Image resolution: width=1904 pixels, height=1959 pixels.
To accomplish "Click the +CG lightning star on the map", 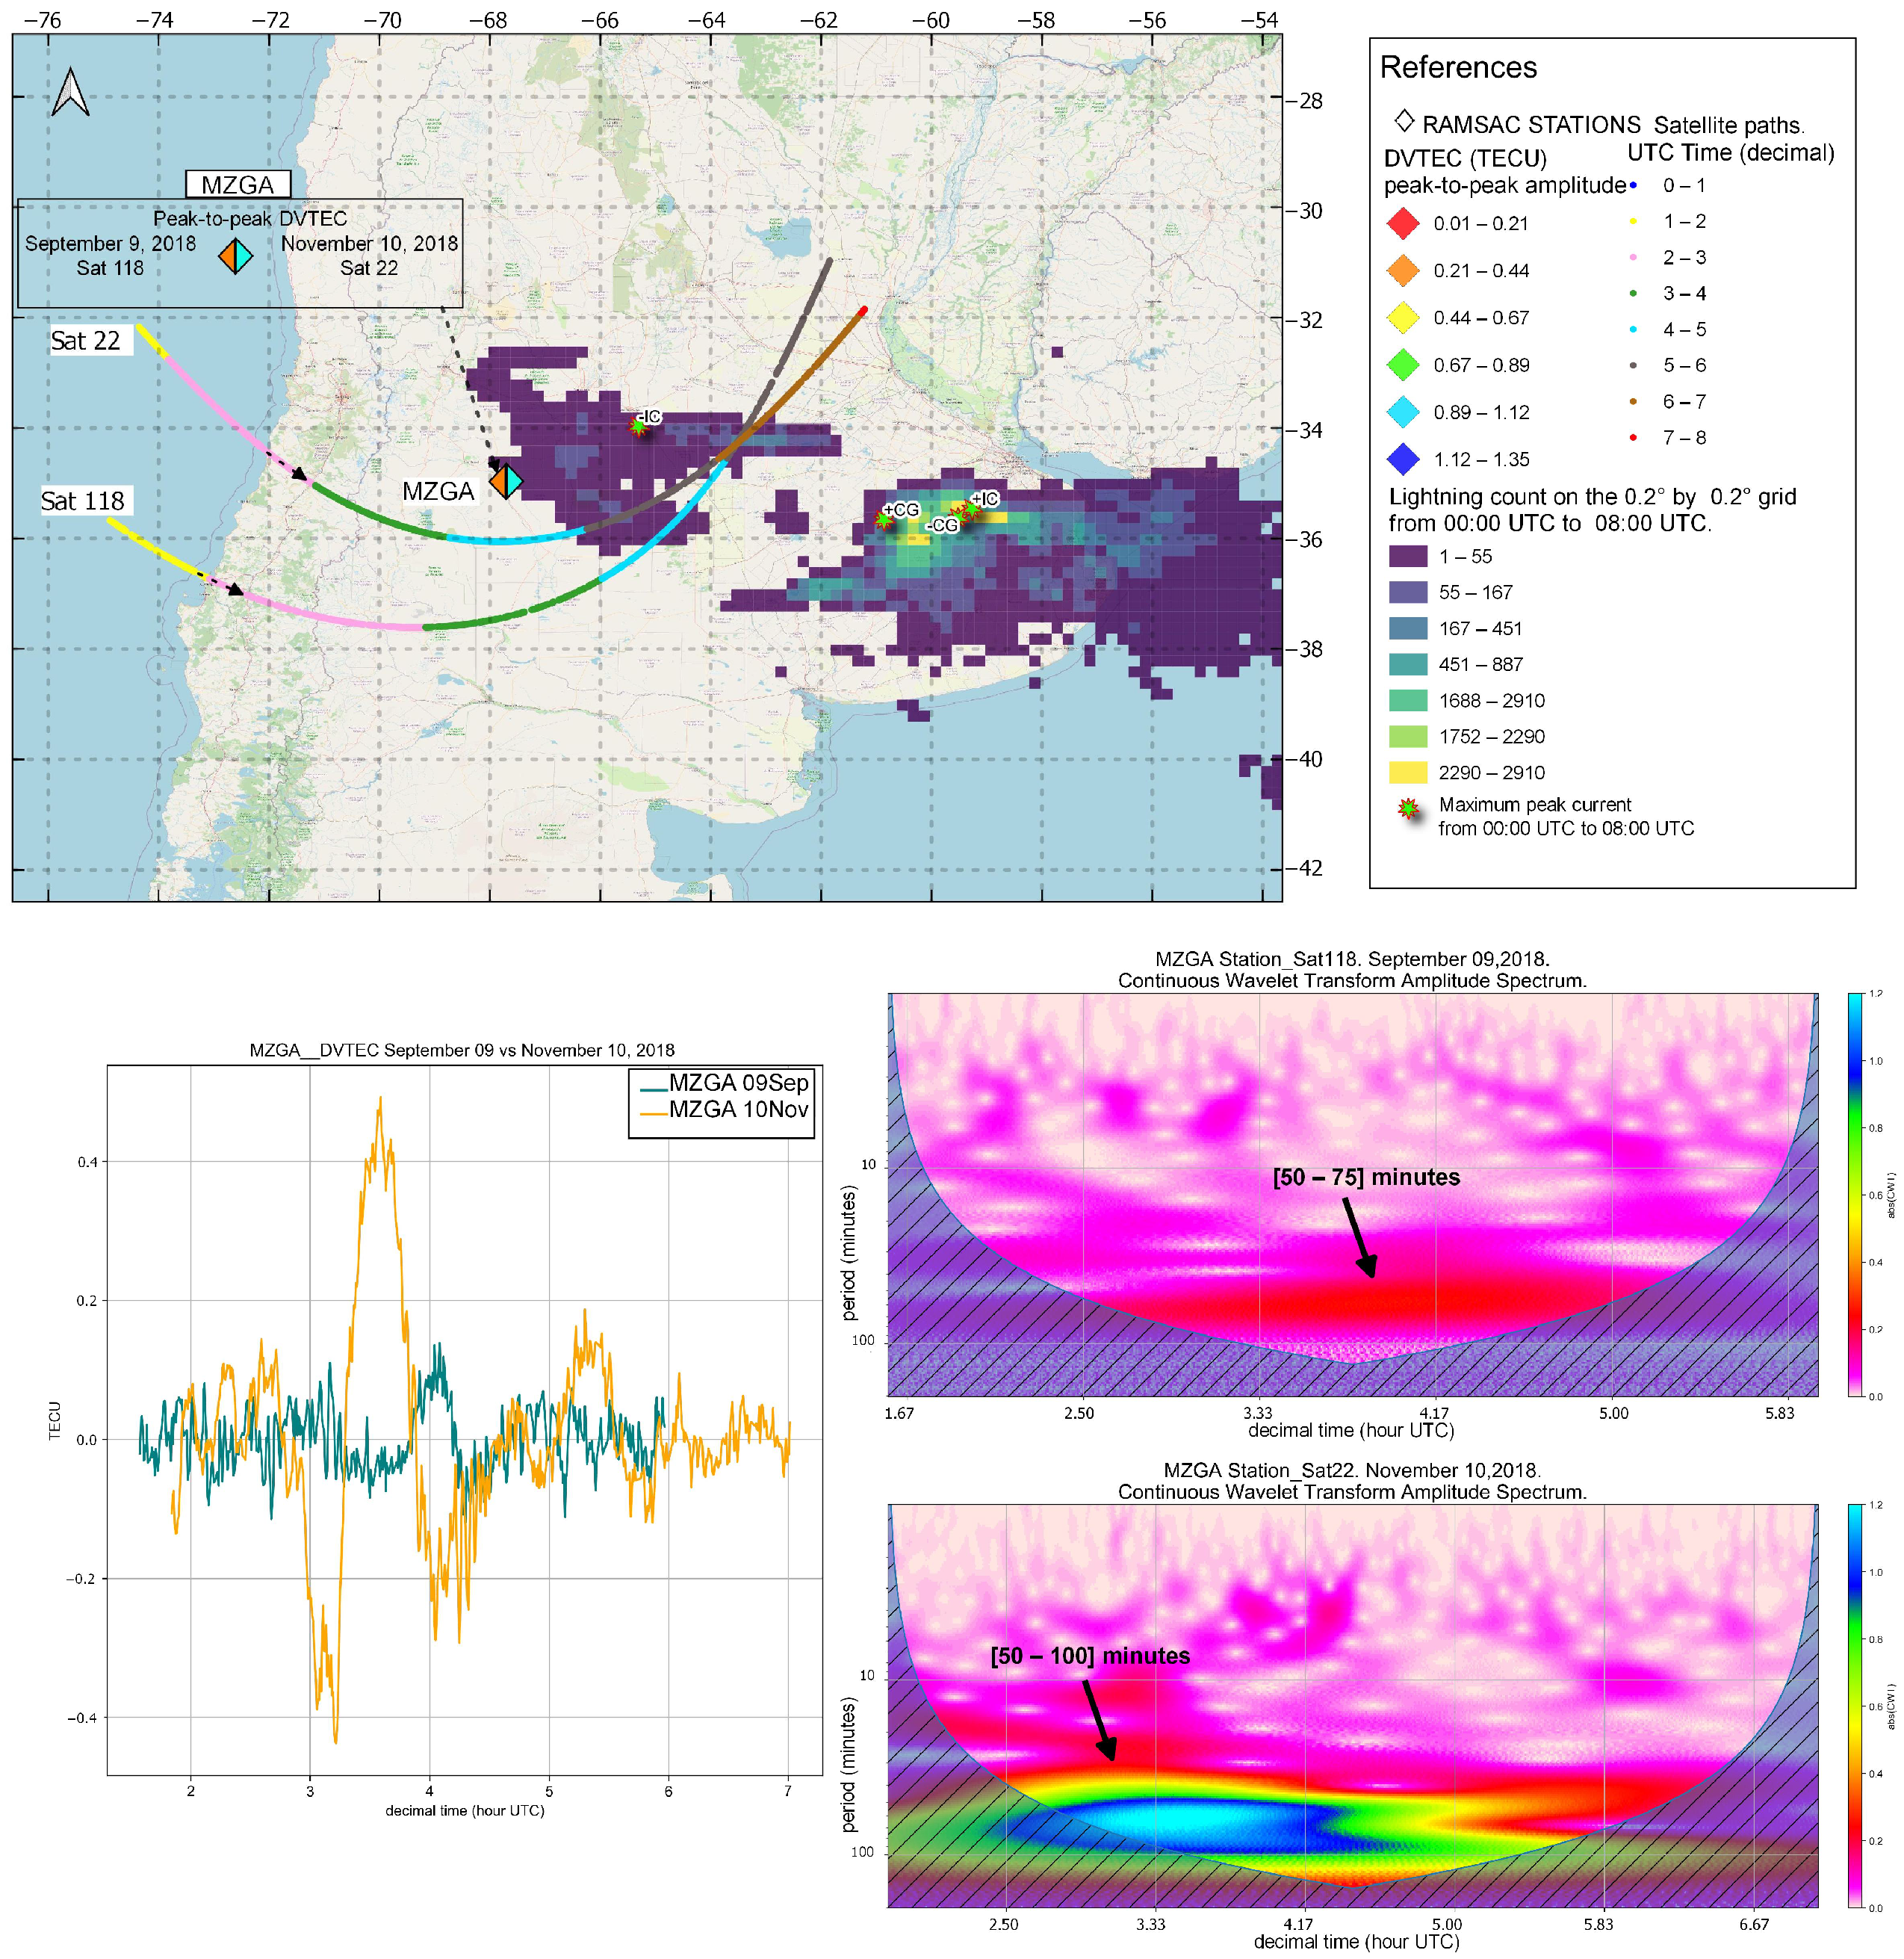I will point(884,519).
